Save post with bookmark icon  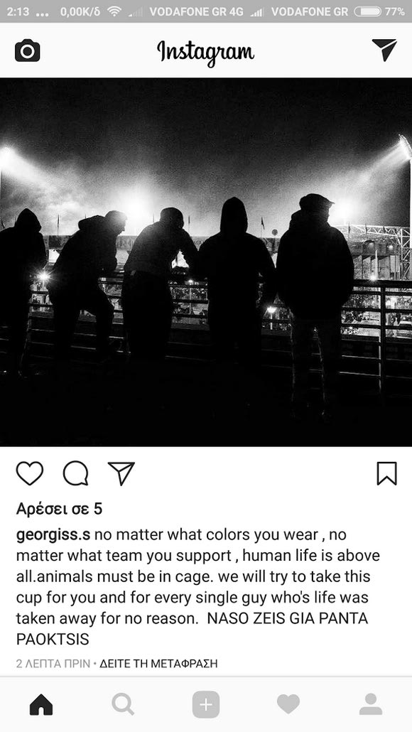coord(387,473)
